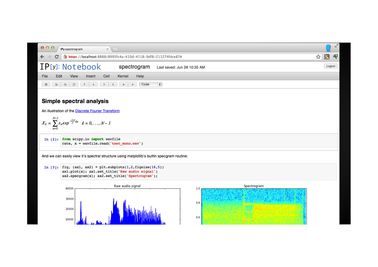The height and width of the screenshot is (267, 378).
Task: Reload the page with the refresh icon
Action: click(56, 57)
